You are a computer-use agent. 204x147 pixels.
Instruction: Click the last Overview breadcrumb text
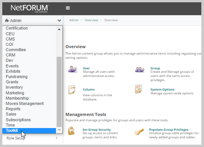[x=111, y=20]
